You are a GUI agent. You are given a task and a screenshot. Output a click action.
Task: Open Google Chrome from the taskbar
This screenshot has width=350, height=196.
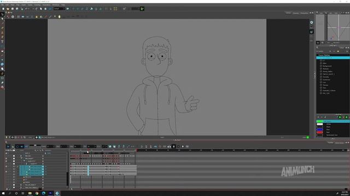coord(37,193)
